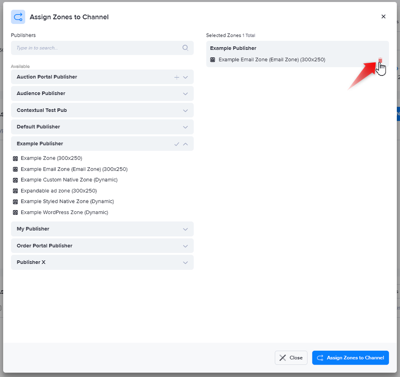
Task: Focus the Publishers search input field
Action: point(102,48)
